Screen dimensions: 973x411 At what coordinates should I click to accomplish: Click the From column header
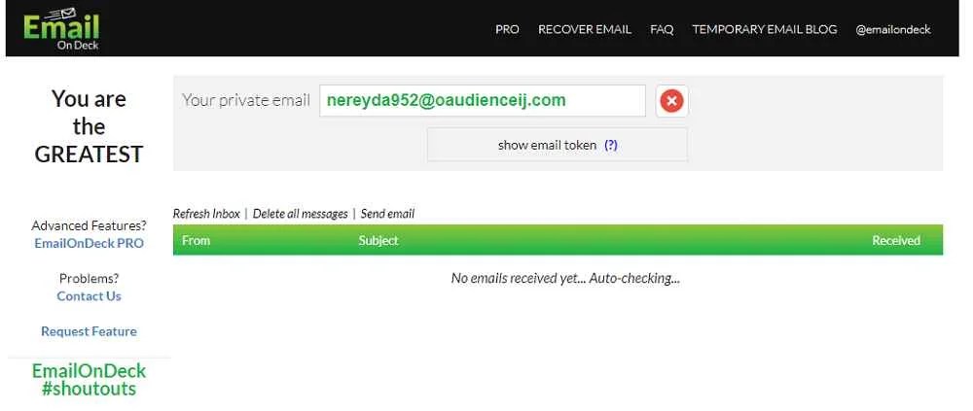tap(197, 241)
